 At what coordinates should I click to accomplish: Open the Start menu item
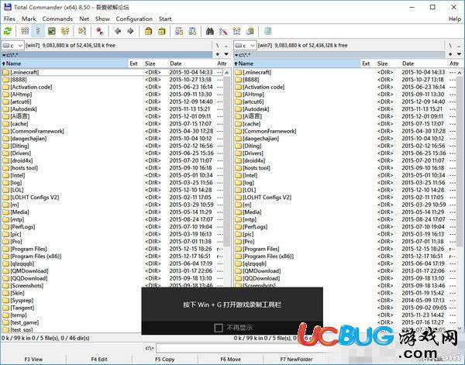[x=165, y=19]
